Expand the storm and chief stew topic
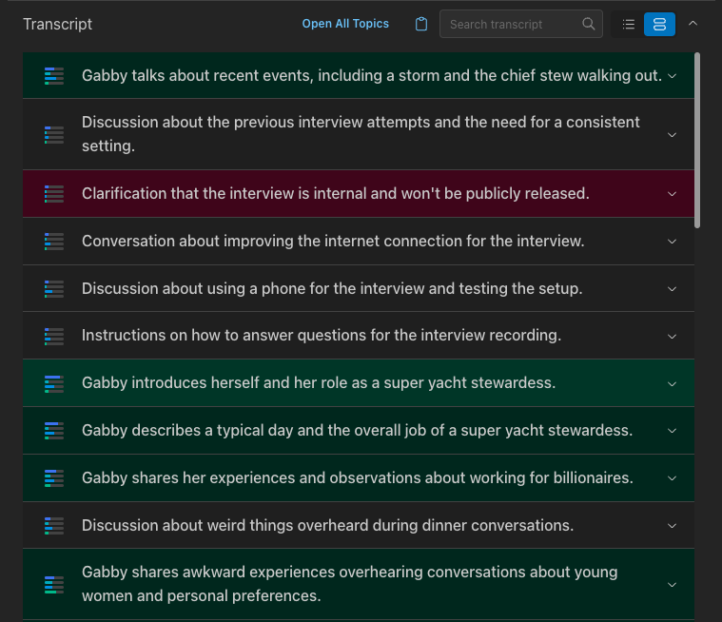The image size is (722, 622). pos(672,75)
